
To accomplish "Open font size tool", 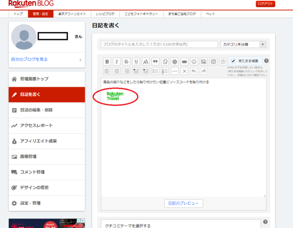I will 146,61.
